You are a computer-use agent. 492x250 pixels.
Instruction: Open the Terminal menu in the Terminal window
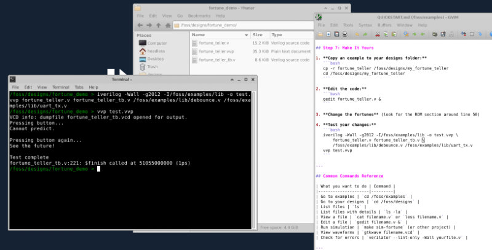coord(60,87)
